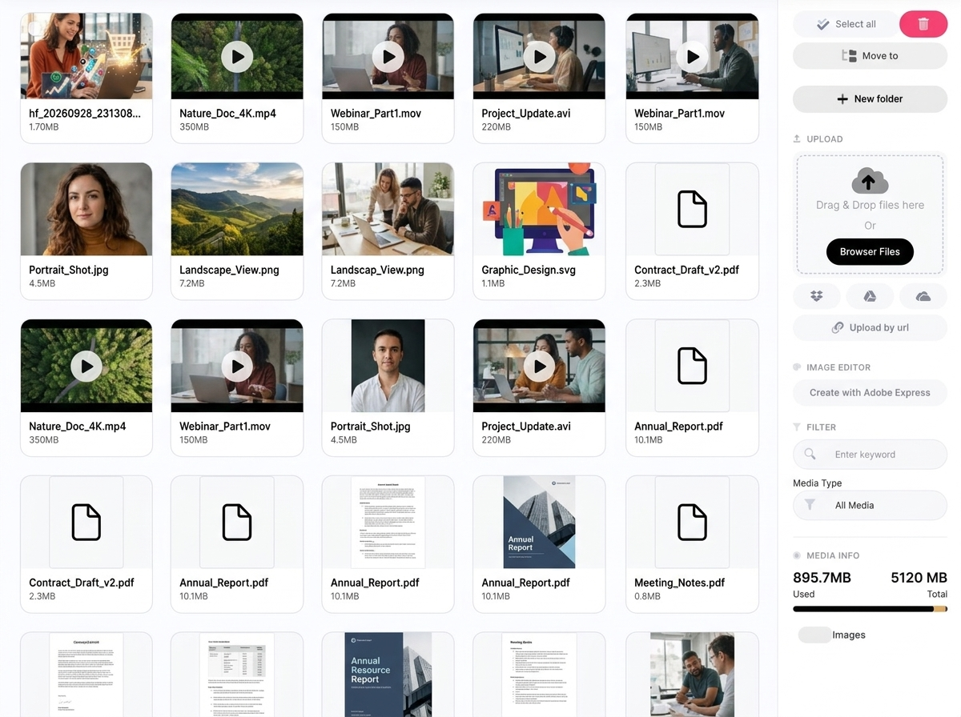Click the storage usage progress bar

pos(870,609)
